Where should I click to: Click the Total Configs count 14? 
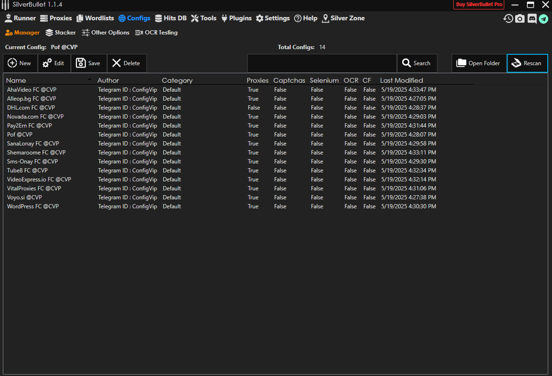click(322, 47)
